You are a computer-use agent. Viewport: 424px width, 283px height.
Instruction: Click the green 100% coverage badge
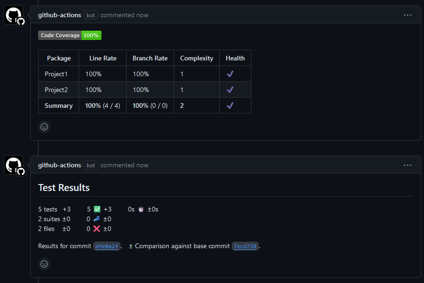(x=91, y=35)
